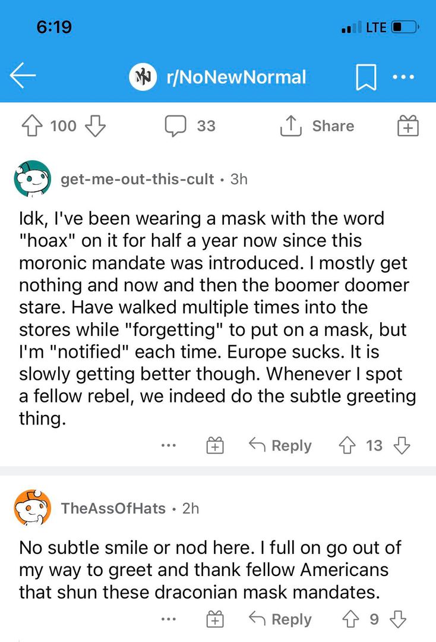Viewport: 436px width, 642px height.
Task: Open the three-dot post options menu
Action: click(x=404, y=77)
